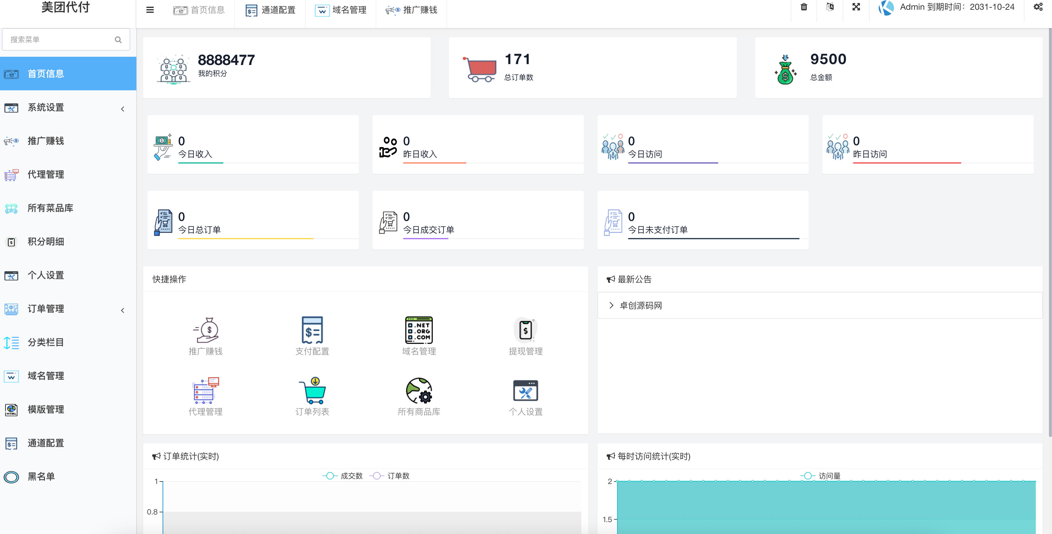Click the search magnifier icon in menu search
Image resolution: width=1052 pixels, height=534 pixels.
[118, 40]
